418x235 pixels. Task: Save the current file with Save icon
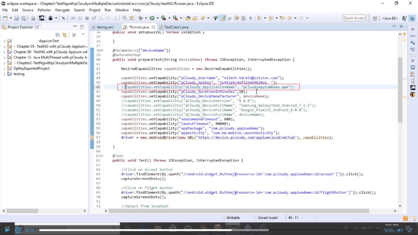point(17,18)
